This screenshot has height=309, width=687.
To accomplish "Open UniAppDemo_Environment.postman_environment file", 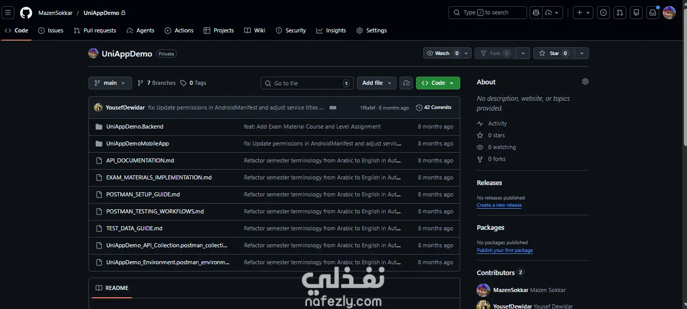I will [168, 262].
